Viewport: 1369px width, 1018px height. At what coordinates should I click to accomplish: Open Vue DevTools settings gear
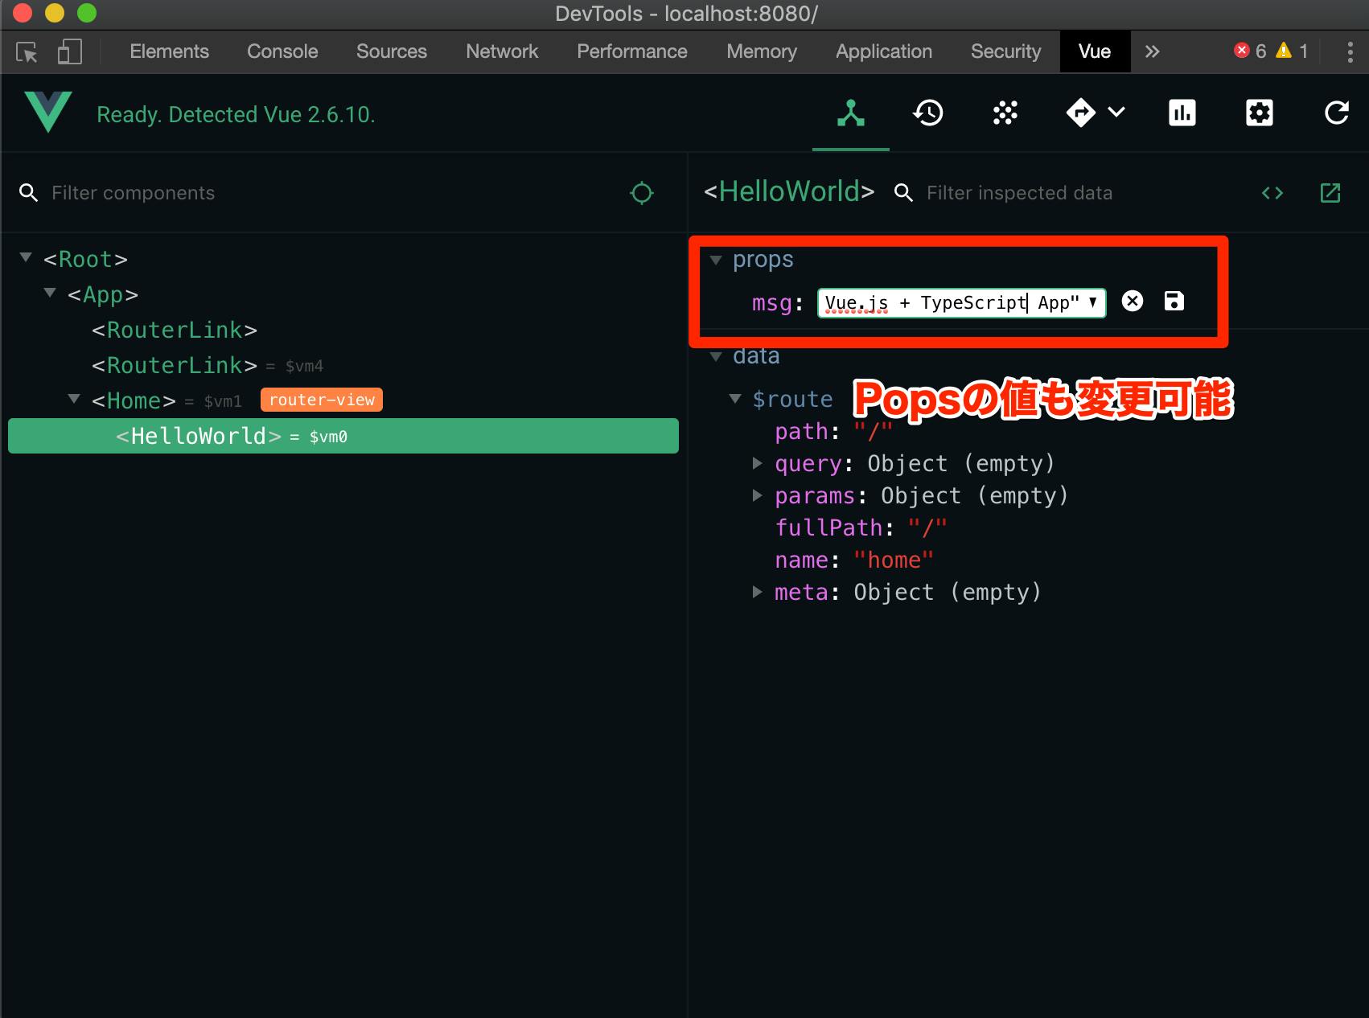1259,113
